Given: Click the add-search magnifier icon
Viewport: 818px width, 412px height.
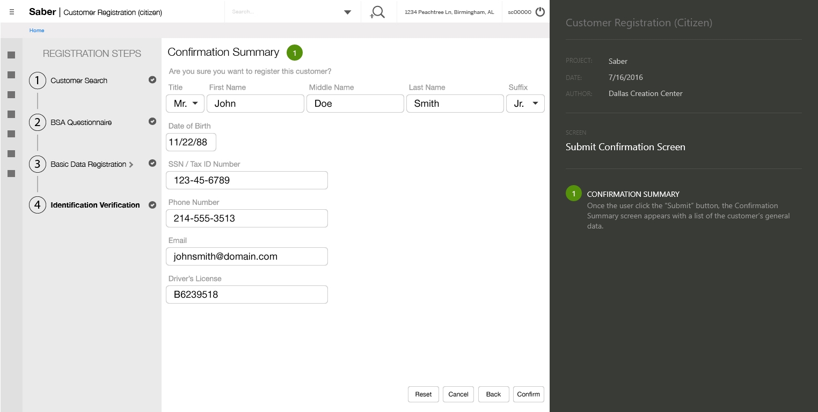Looking at the screenshot, I should tap(377, 12).
